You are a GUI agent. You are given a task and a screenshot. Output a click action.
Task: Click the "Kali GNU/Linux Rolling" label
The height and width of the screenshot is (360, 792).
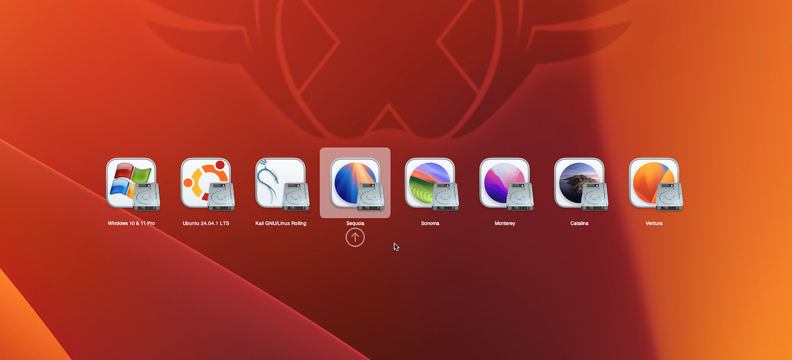280,223
